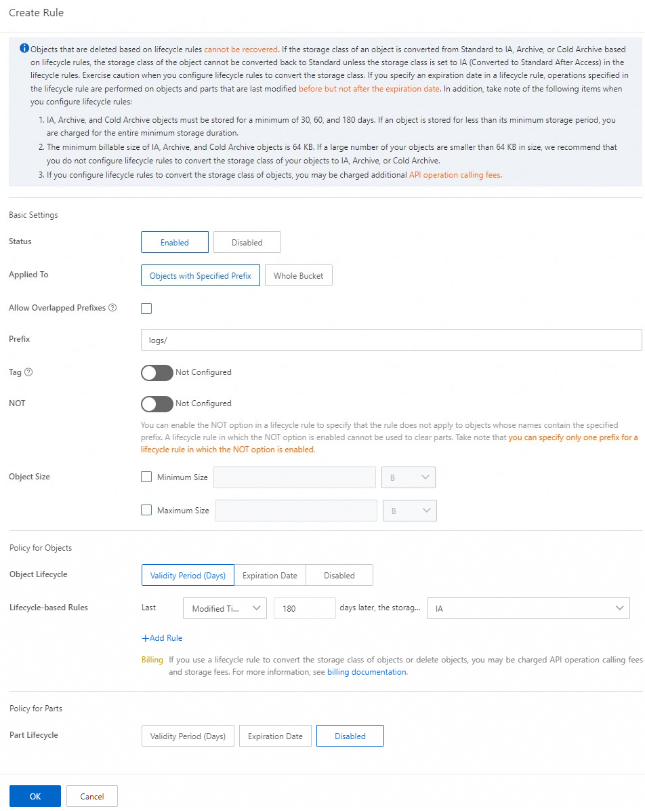
Task: Click the OK button
Action: tap(35, 796)
